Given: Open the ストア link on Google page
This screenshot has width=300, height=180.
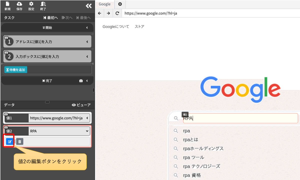Looking at the screenshot, I should 139,26.
